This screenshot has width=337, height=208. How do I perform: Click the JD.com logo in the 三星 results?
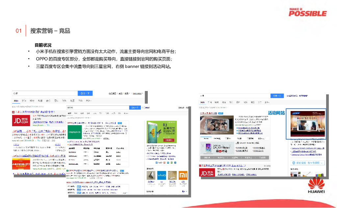(x=207, y=173)
